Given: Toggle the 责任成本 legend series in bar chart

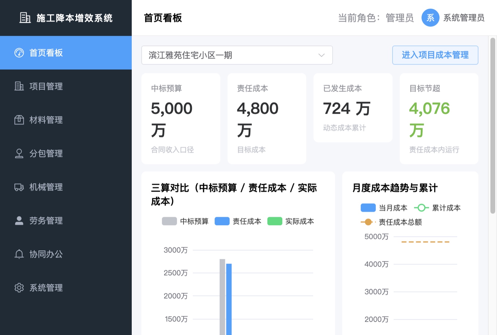Looking at the screenshot, I should pyautogui.click(x=238, y=221).
